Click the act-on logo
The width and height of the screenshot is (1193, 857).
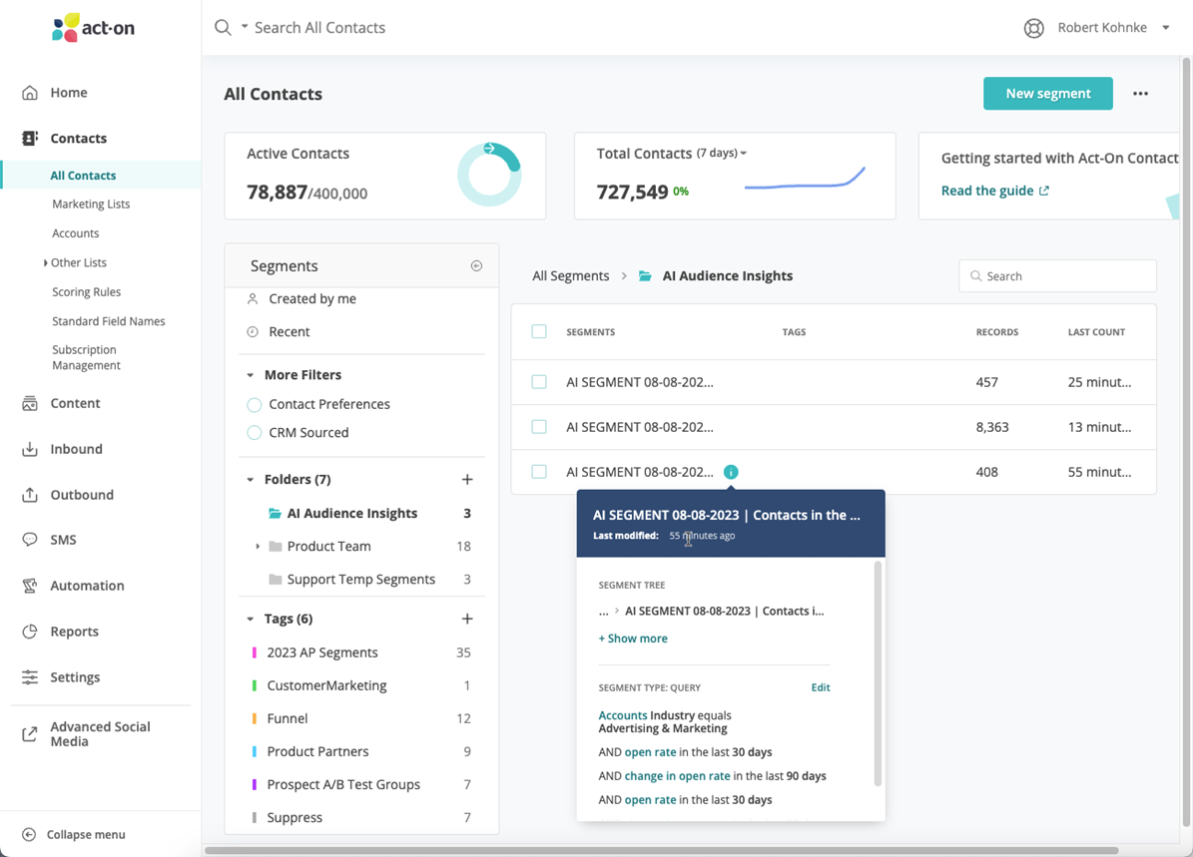pyautogui.click(x=93, y=28)
